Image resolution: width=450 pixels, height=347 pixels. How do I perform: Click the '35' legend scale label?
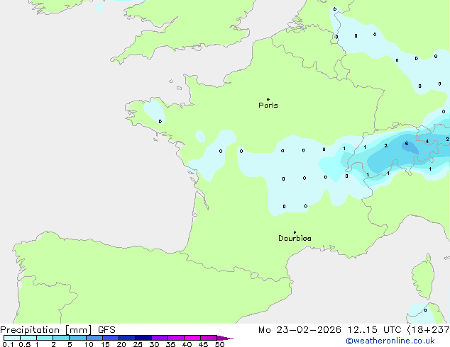click(170, 344)
